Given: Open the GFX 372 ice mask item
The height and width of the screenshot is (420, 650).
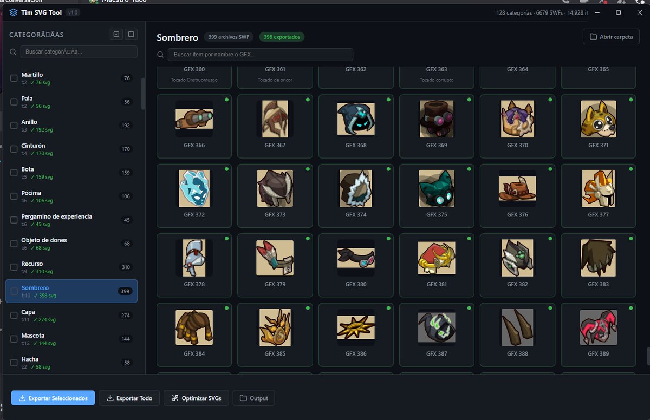Looking at the screenshot, I should pos(194,188).
